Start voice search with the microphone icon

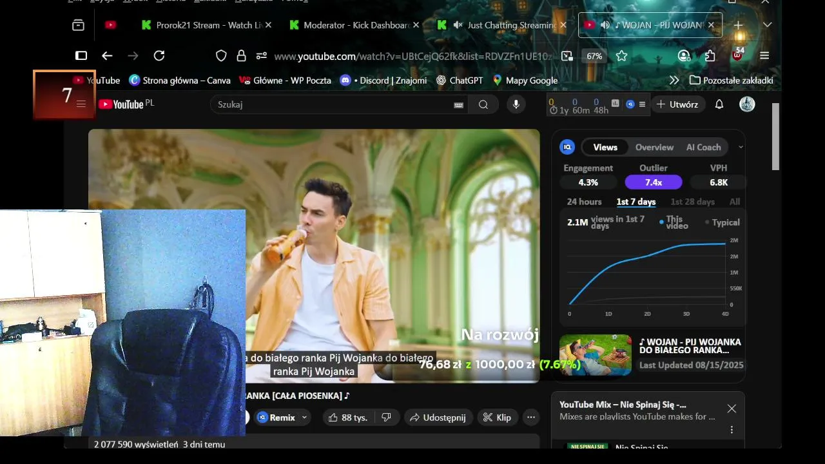[x=516, y=104]
